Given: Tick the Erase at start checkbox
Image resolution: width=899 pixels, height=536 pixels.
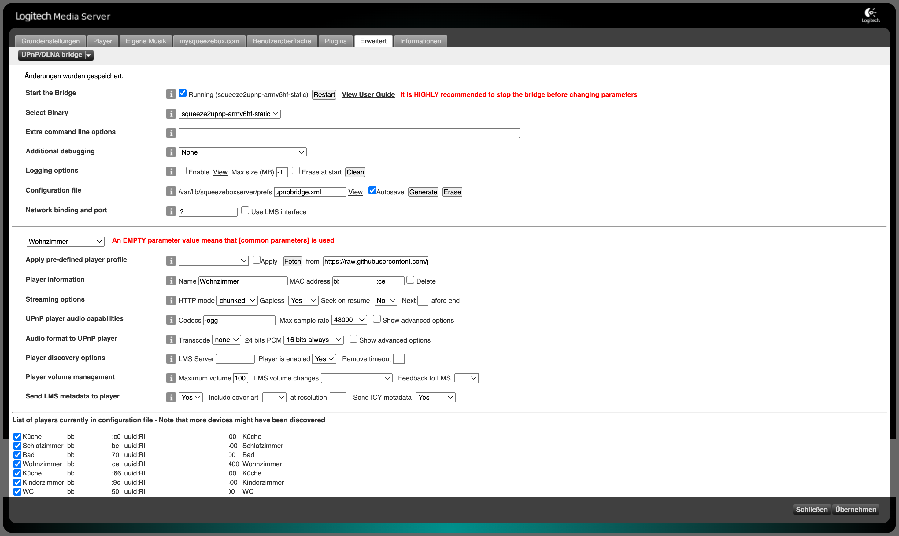Looking at the screenshot, I should coord(296,171).
